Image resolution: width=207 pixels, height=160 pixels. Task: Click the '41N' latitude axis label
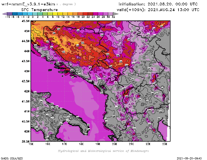click(27, 111)
